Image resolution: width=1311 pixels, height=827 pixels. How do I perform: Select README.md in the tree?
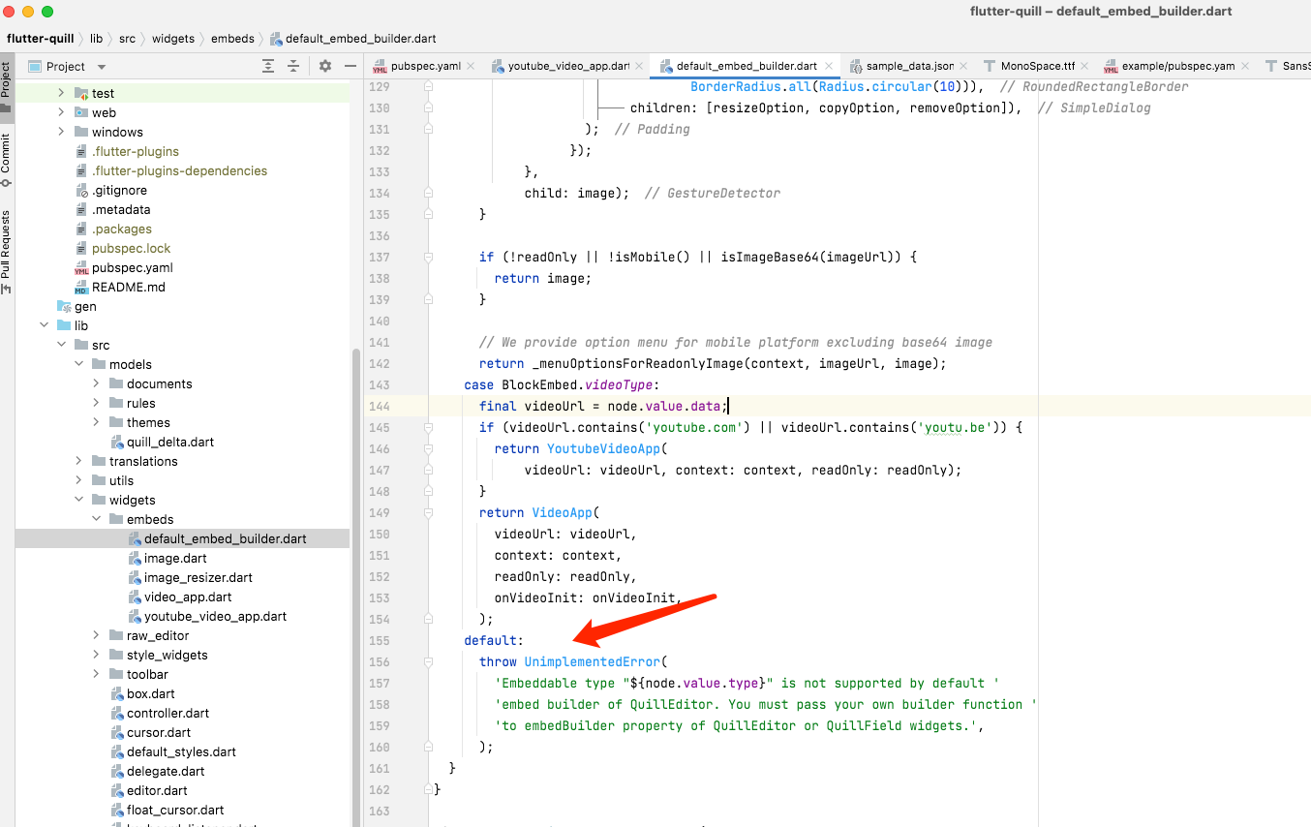coord(128,287)
